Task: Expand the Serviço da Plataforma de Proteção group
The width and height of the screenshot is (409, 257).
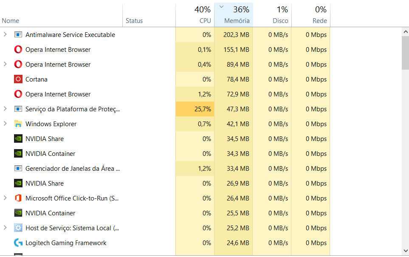Action: [x=5, y=109]
